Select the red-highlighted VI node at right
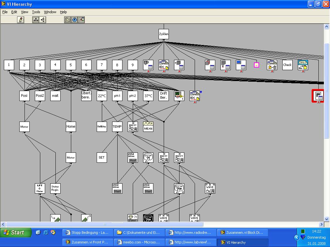The width and height of the screenshot is (330, 247). pos(318,96)
